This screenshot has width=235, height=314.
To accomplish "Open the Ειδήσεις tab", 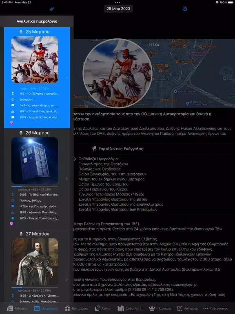I will point(17,308).
